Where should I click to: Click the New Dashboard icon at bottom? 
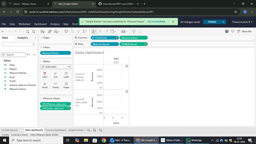pos(94,130)
